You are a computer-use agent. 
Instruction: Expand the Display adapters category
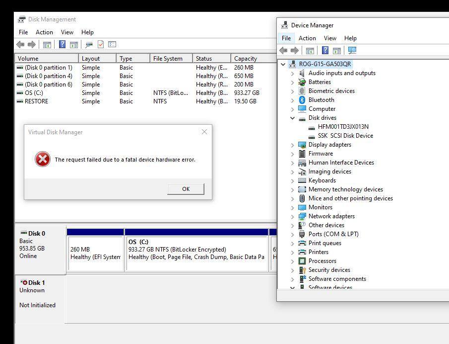293,145
